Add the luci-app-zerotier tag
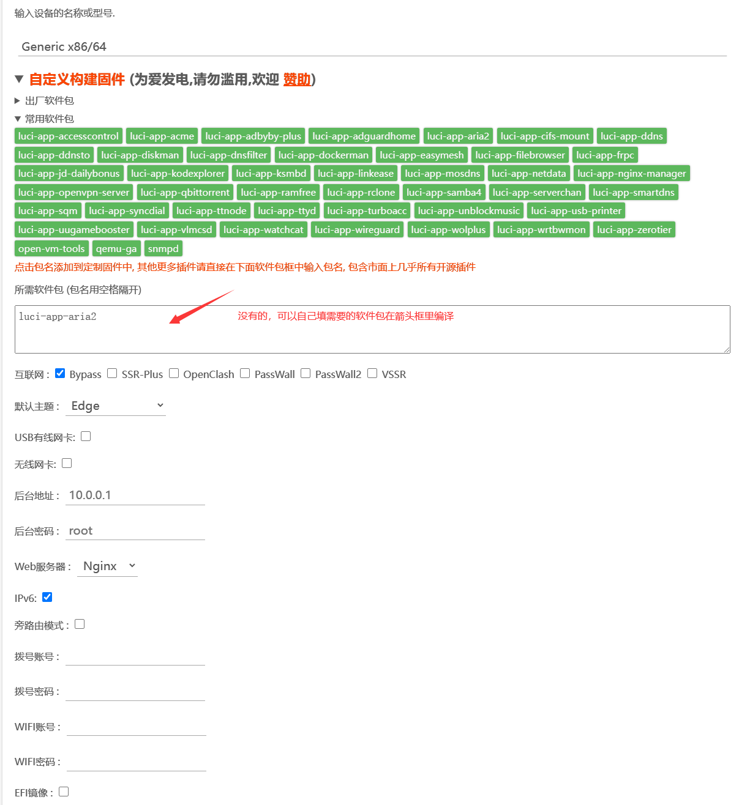Viewport: 739px width, 805px height. [634, 229]
